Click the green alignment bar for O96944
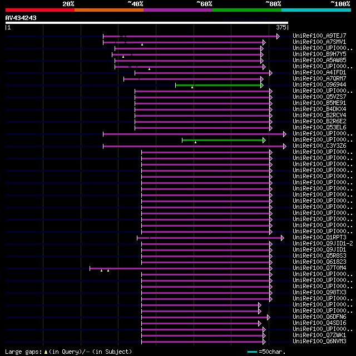 (x=218, y=86)
